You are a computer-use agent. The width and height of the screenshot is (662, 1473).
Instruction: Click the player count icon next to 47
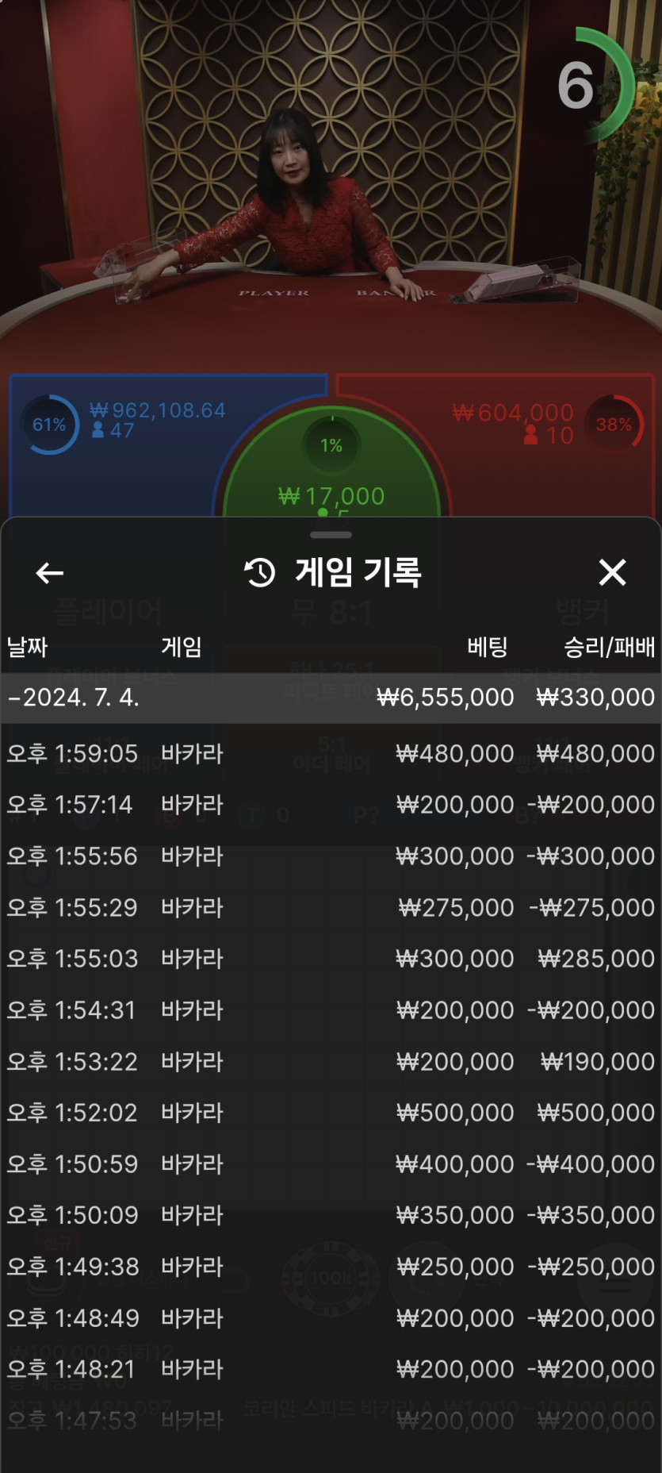[x=98, y=430]
